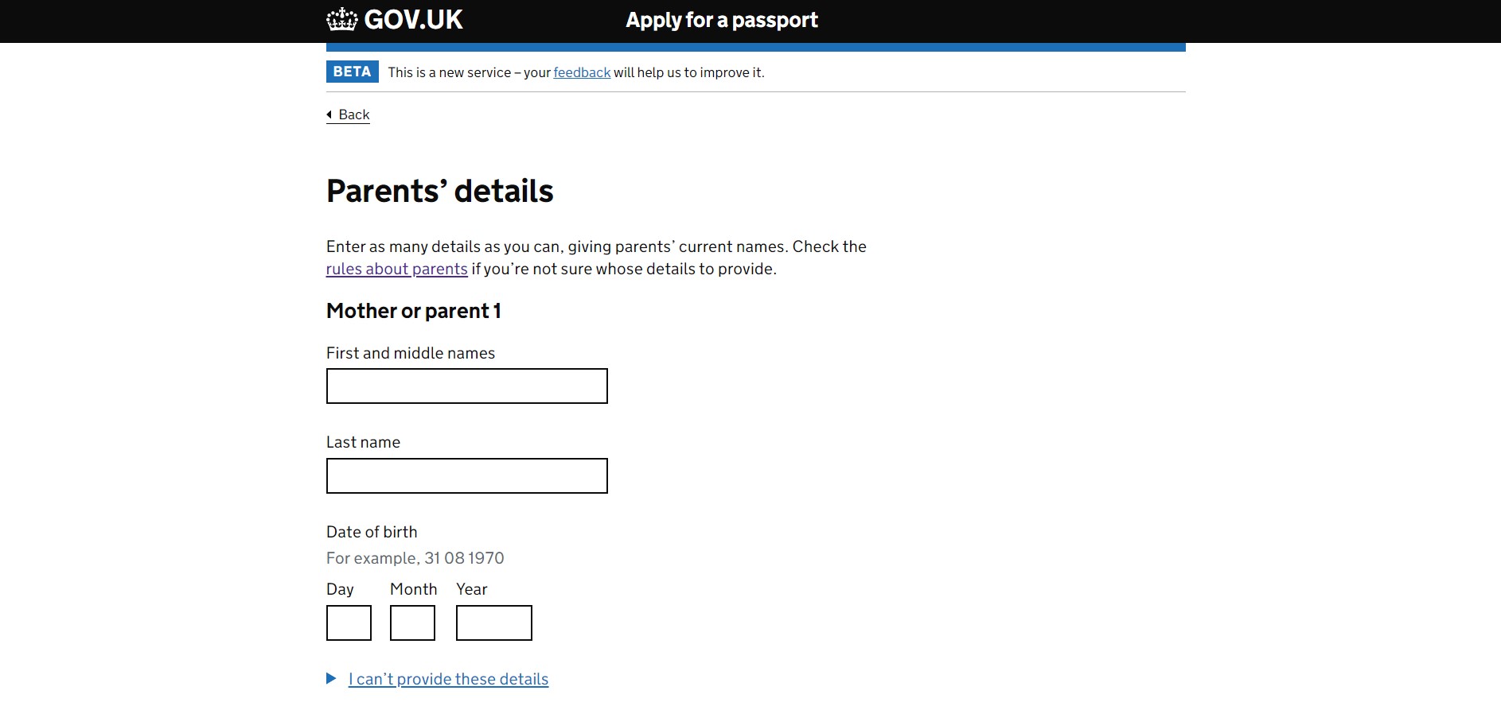Image resolution: width=1501 pixels, height=706 pixels.
Task: Click the BETA phase tag
Action: click(x=352, y=72)
